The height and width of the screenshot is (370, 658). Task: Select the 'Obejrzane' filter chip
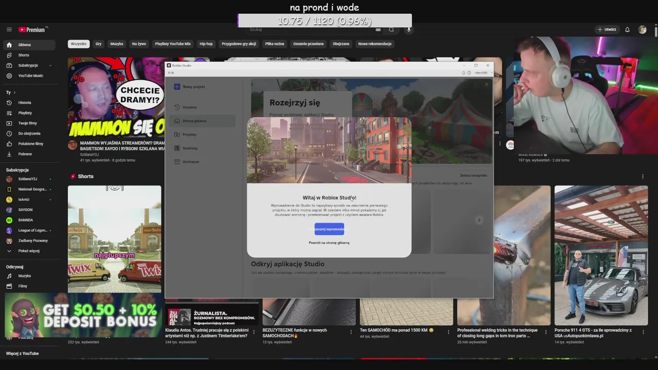click(341, 44)
